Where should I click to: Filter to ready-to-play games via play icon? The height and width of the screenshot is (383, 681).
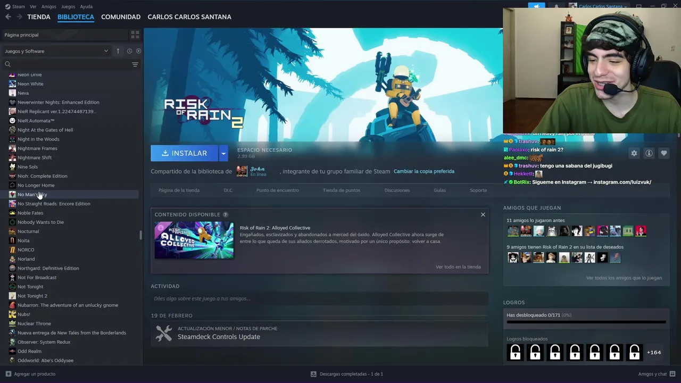point(138,51)
